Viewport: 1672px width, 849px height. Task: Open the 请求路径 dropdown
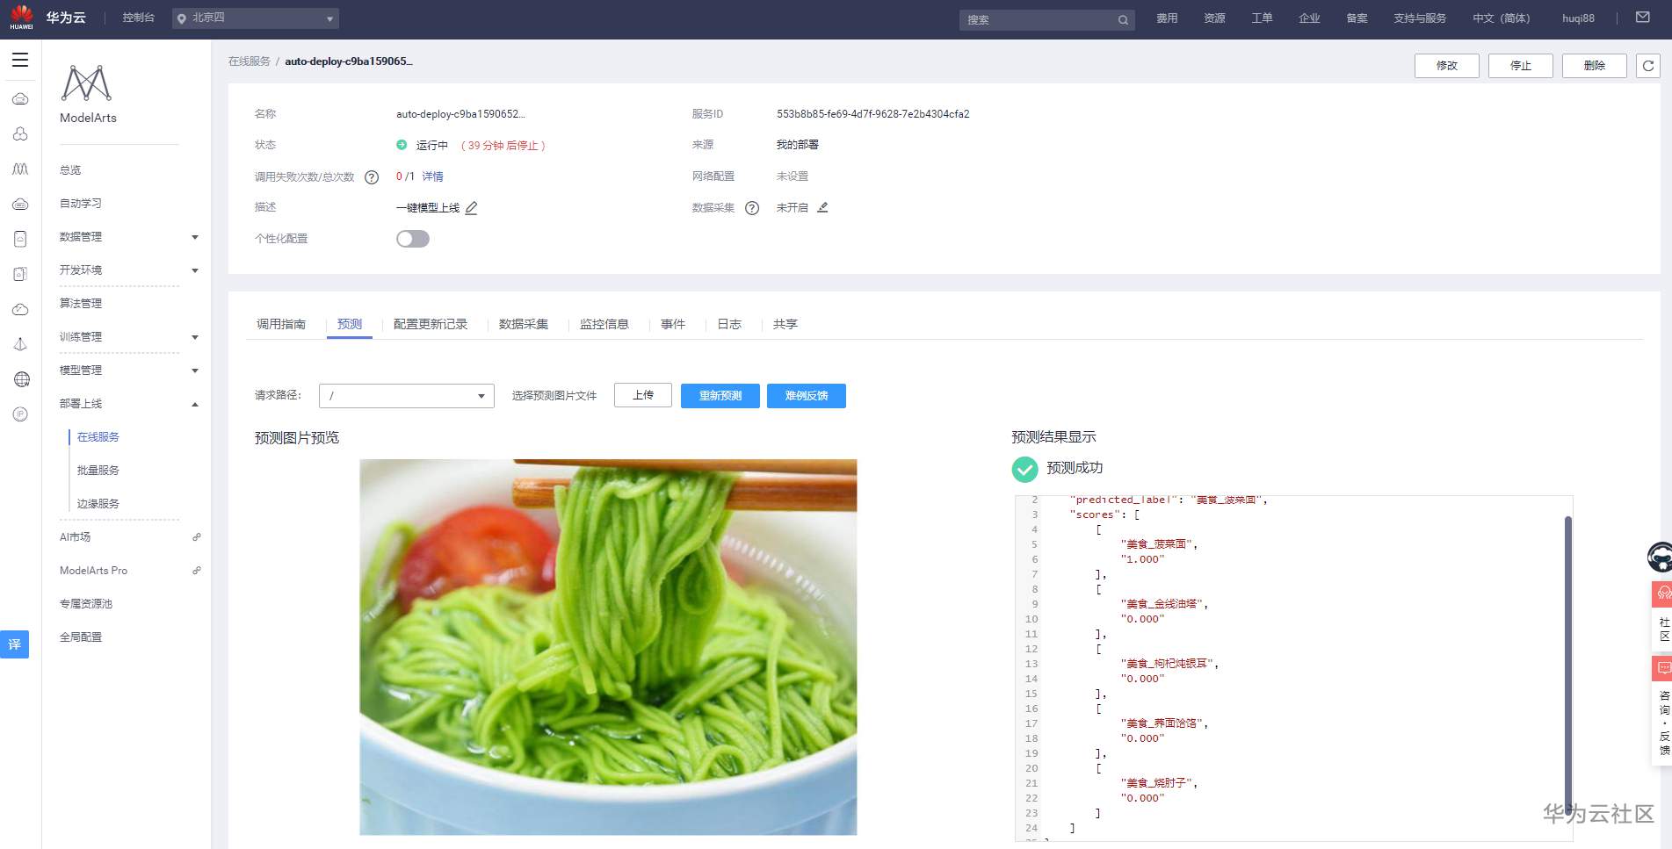(407, 396)
